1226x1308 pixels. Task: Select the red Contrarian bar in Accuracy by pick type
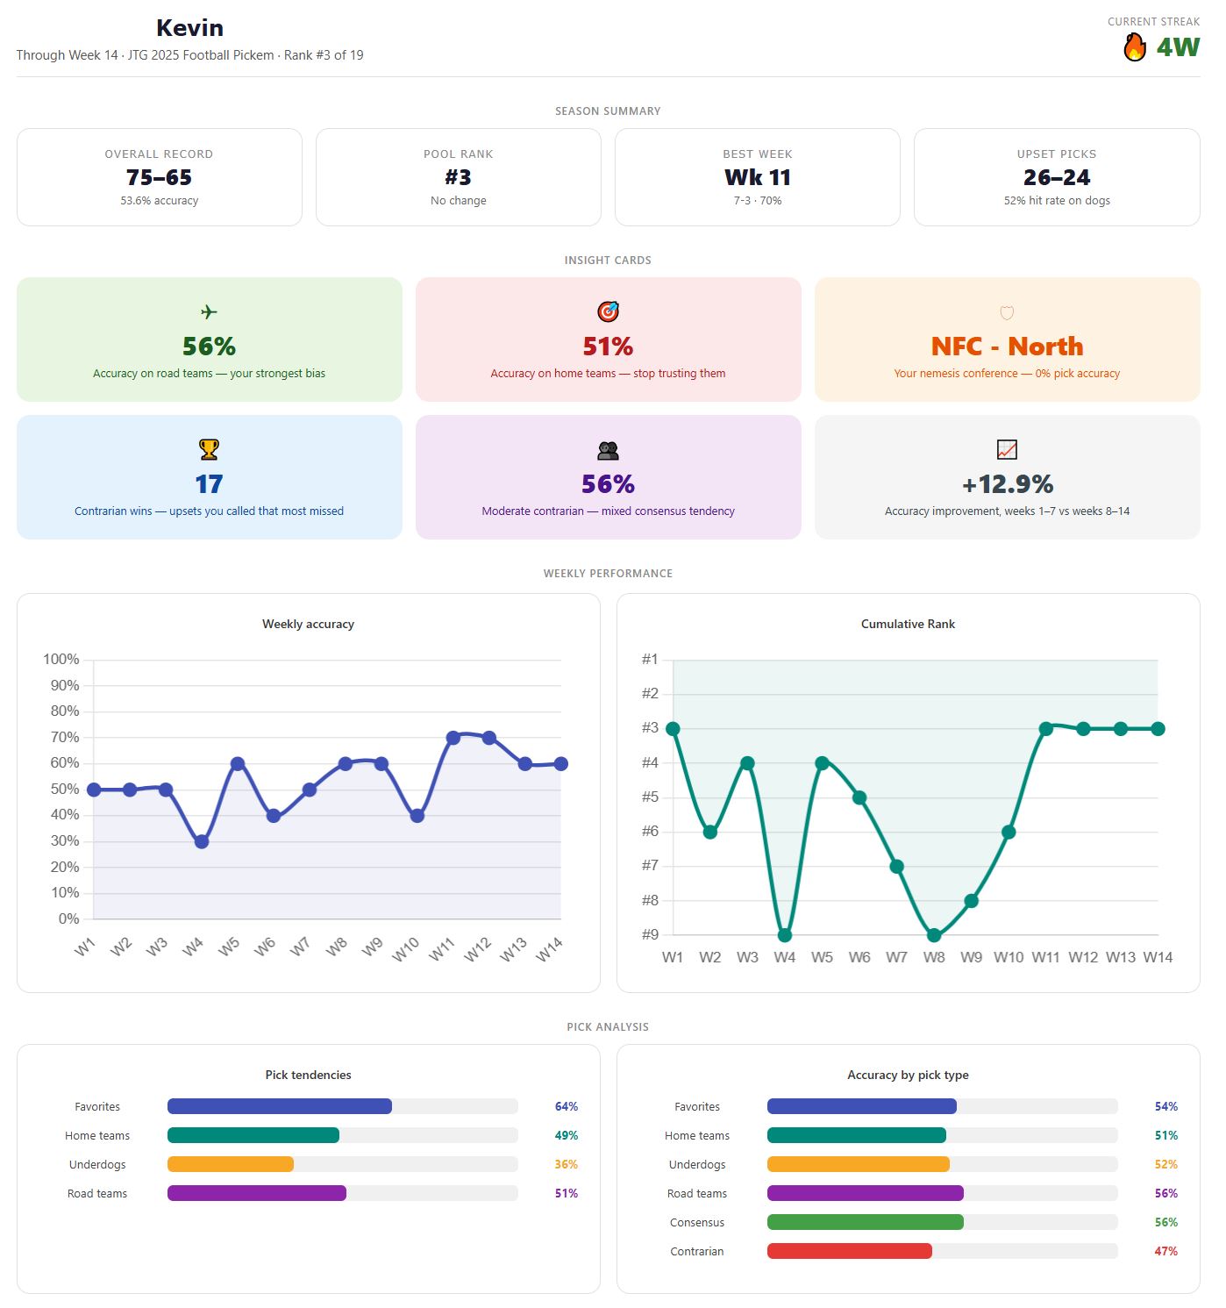(850, 1251)
